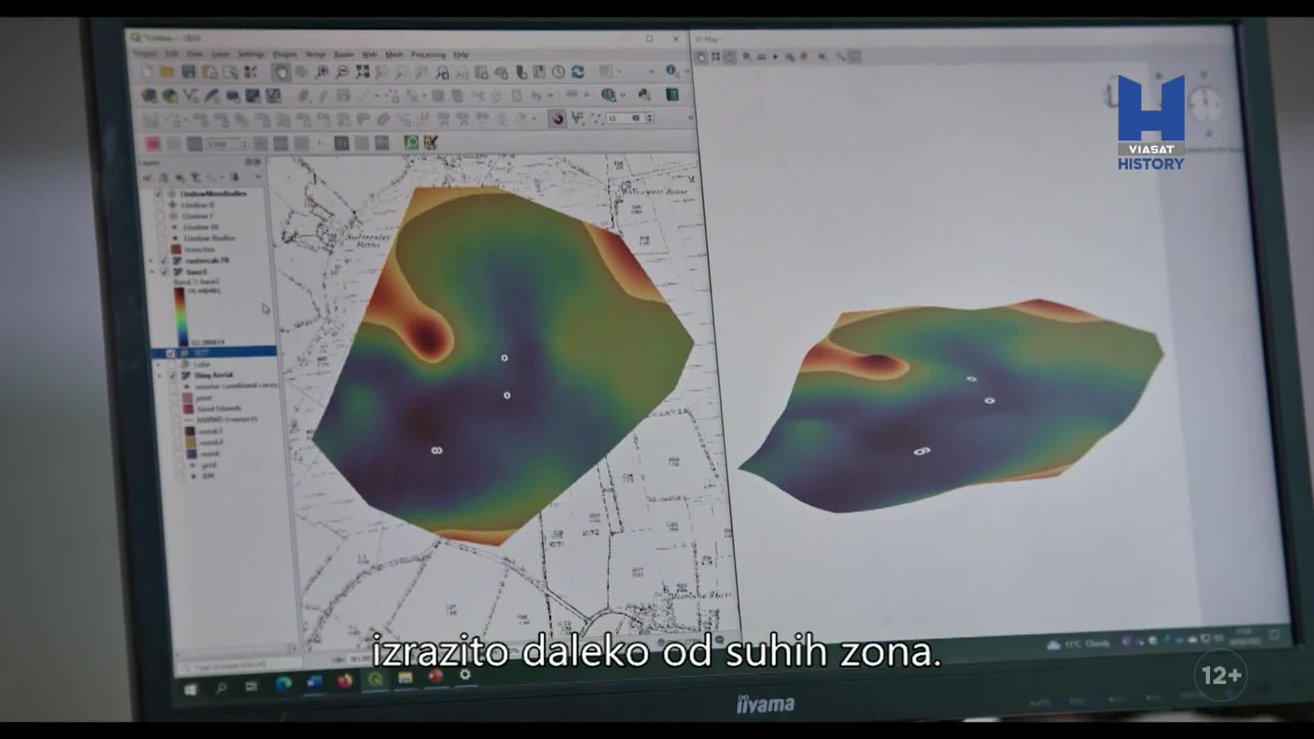This screenshot has width=1314, height=739.
Task: Select the Pan Map hand tool
Action: point(281,72)
